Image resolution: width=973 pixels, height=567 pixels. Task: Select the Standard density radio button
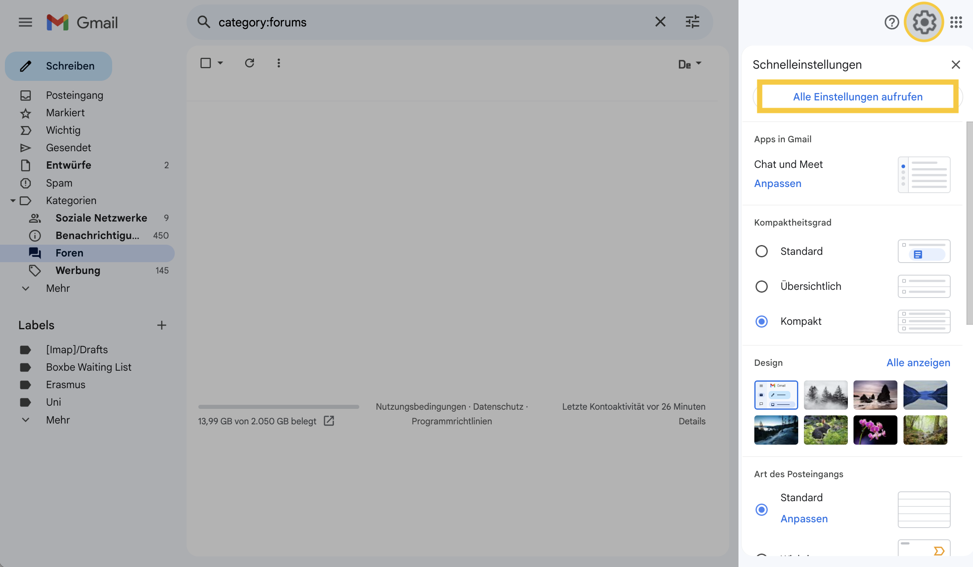(761, 250)
